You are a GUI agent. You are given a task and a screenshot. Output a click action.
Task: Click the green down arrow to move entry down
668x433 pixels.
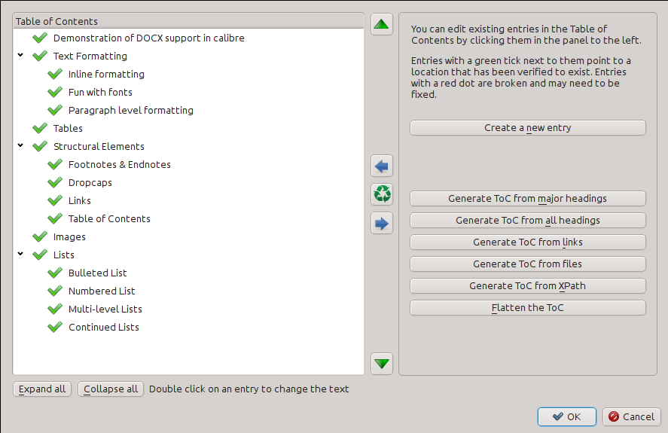[x=383, y=364]
